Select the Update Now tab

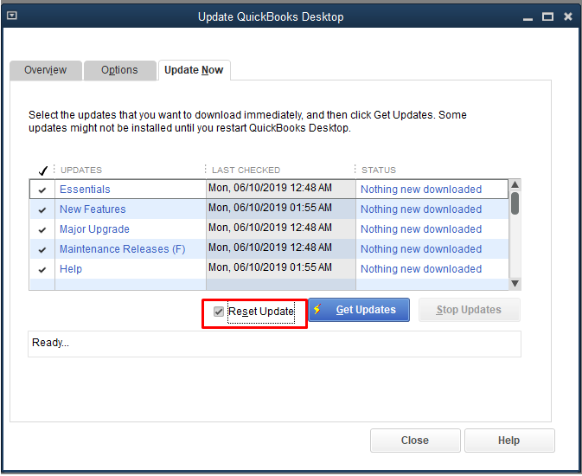194,70
